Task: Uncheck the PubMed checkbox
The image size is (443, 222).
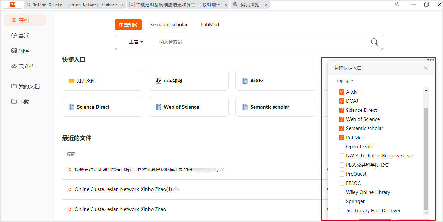Action: [342, 138]
